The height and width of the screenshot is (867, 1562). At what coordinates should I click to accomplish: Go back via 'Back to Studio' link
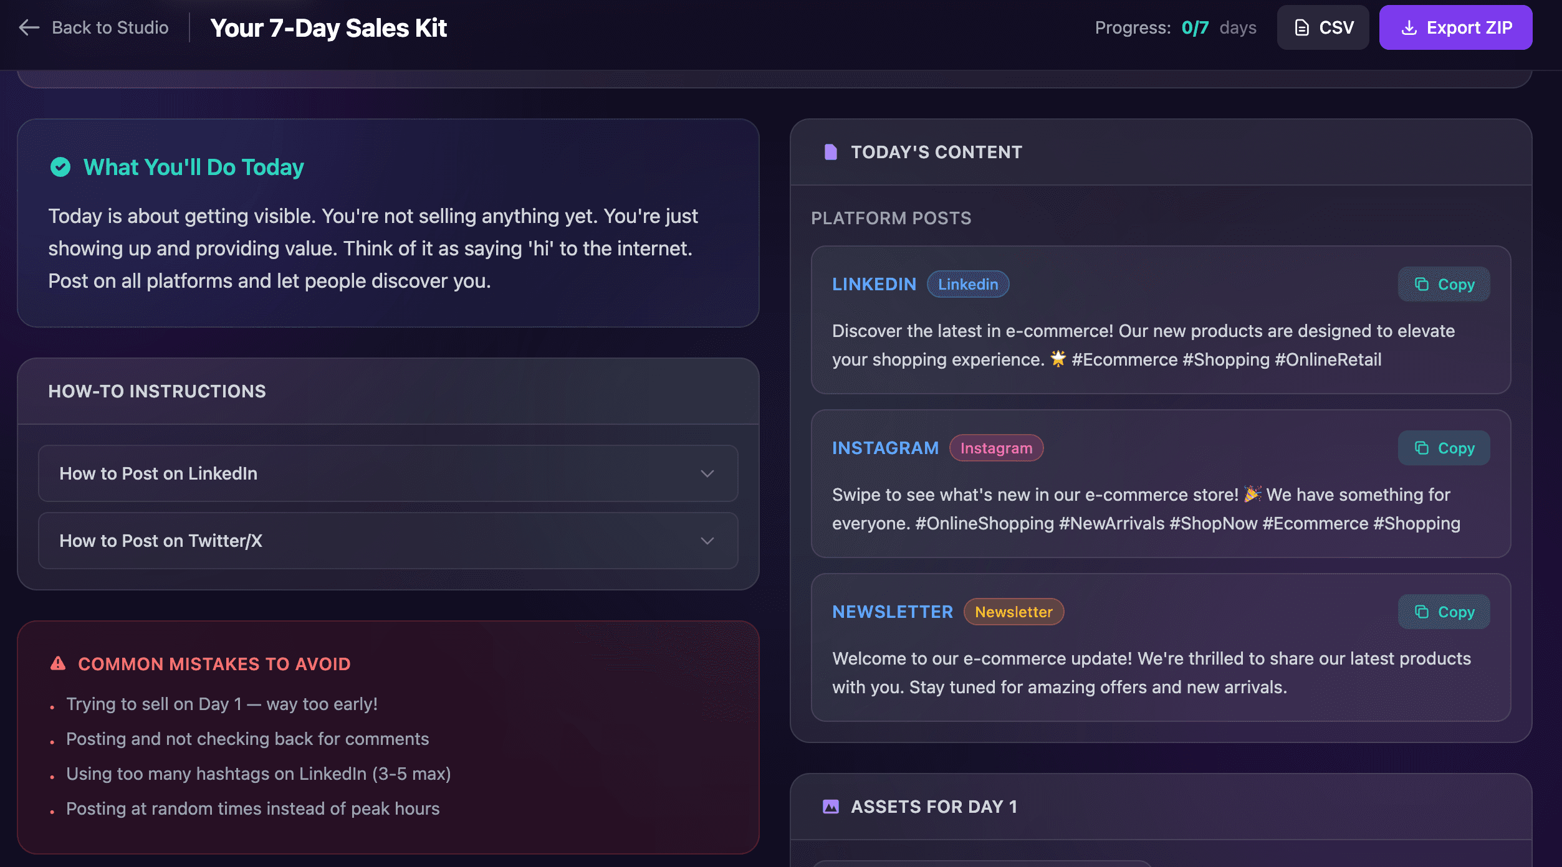[93, 27]
